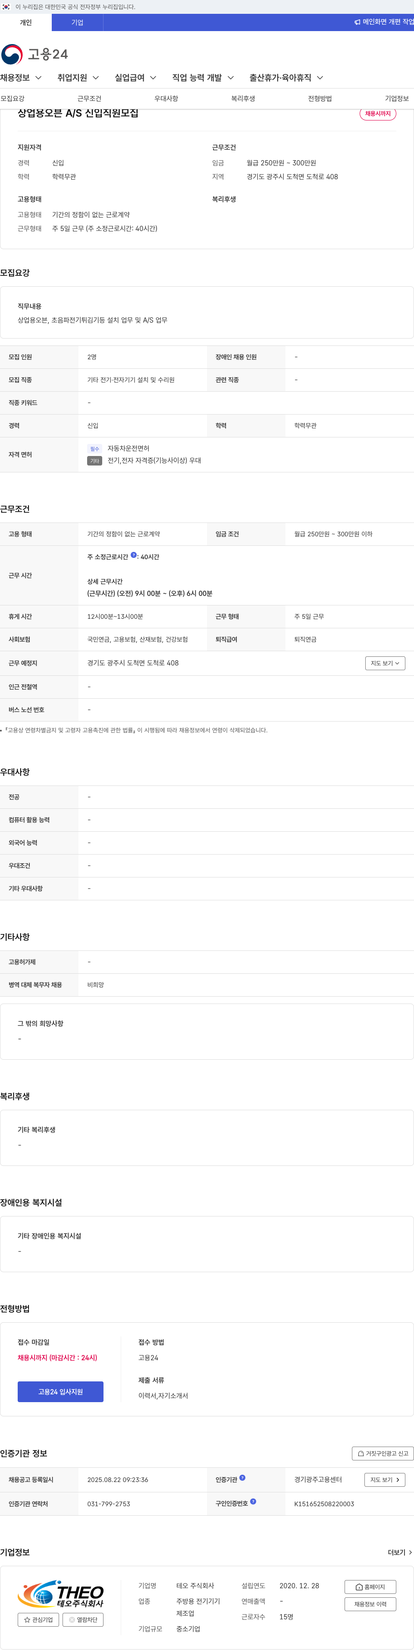Select the 월급 250만원 ~ 300만원 이하 value
The image size is (414, 1650).
click(x=333, y=534)
